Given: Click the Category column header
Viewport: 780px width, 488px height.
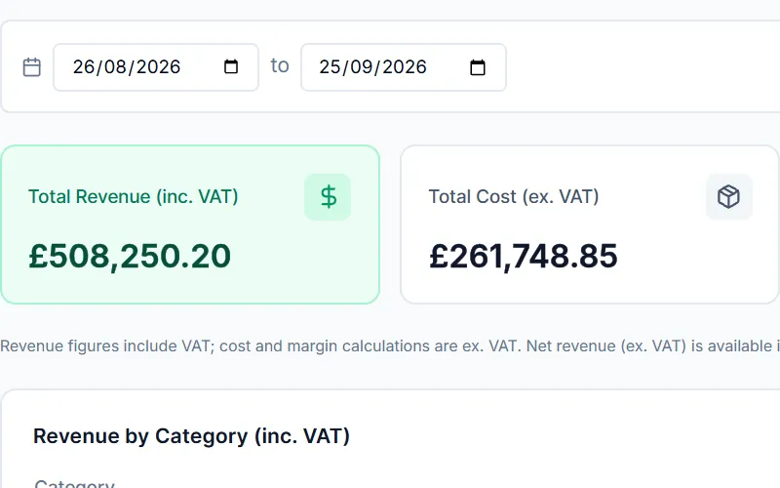Looking at the screenshot, I should [x=74, y=483].
